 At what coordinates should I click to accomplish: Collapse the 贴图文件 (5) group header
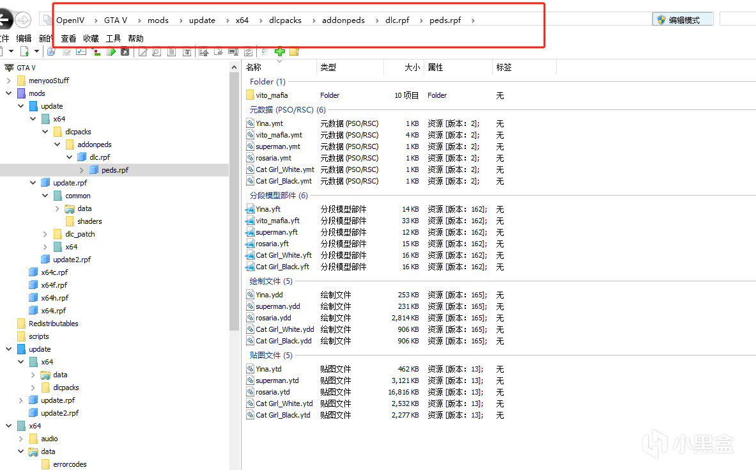coord(271,355)
